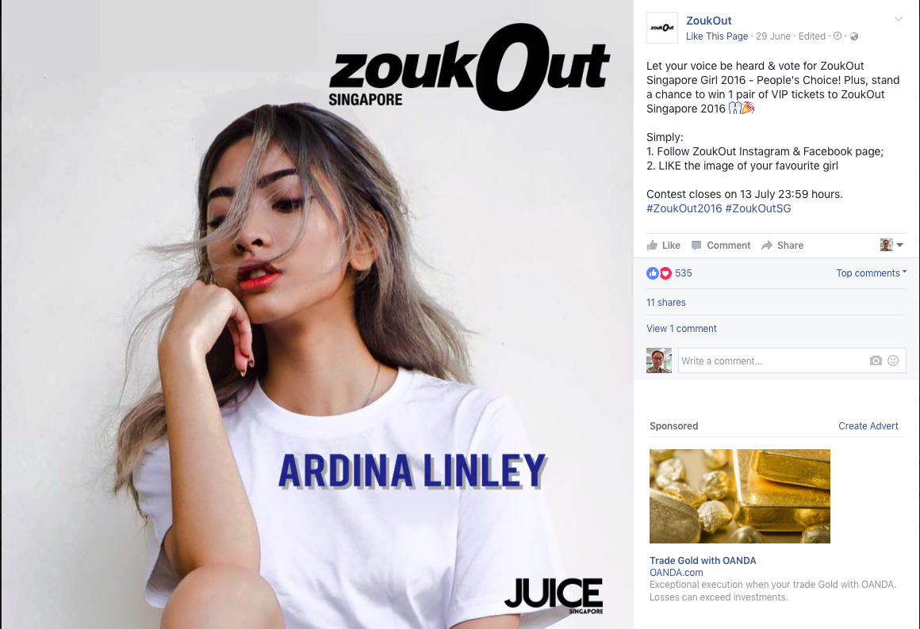Click the Share arrow icon

pyautogui.click(x=767, y=245)
